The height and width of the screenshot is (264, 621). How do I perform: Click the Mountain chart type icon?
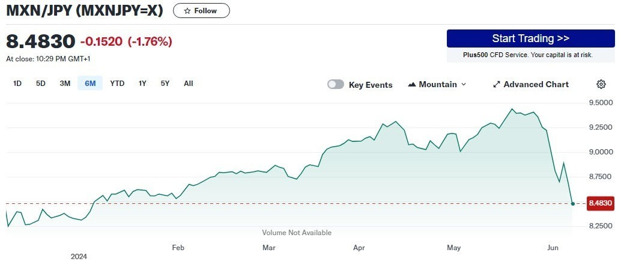[412, 85]
